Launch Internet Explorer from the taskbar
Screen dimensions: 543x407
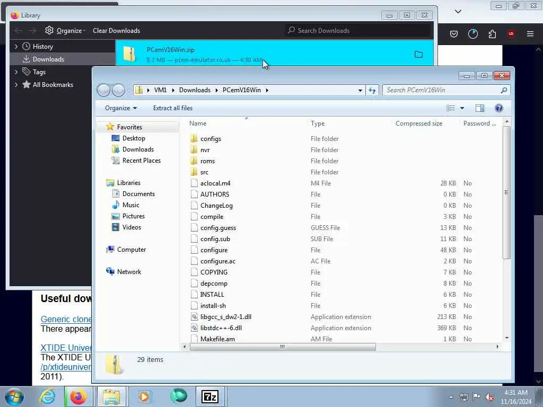pos(47,396)
